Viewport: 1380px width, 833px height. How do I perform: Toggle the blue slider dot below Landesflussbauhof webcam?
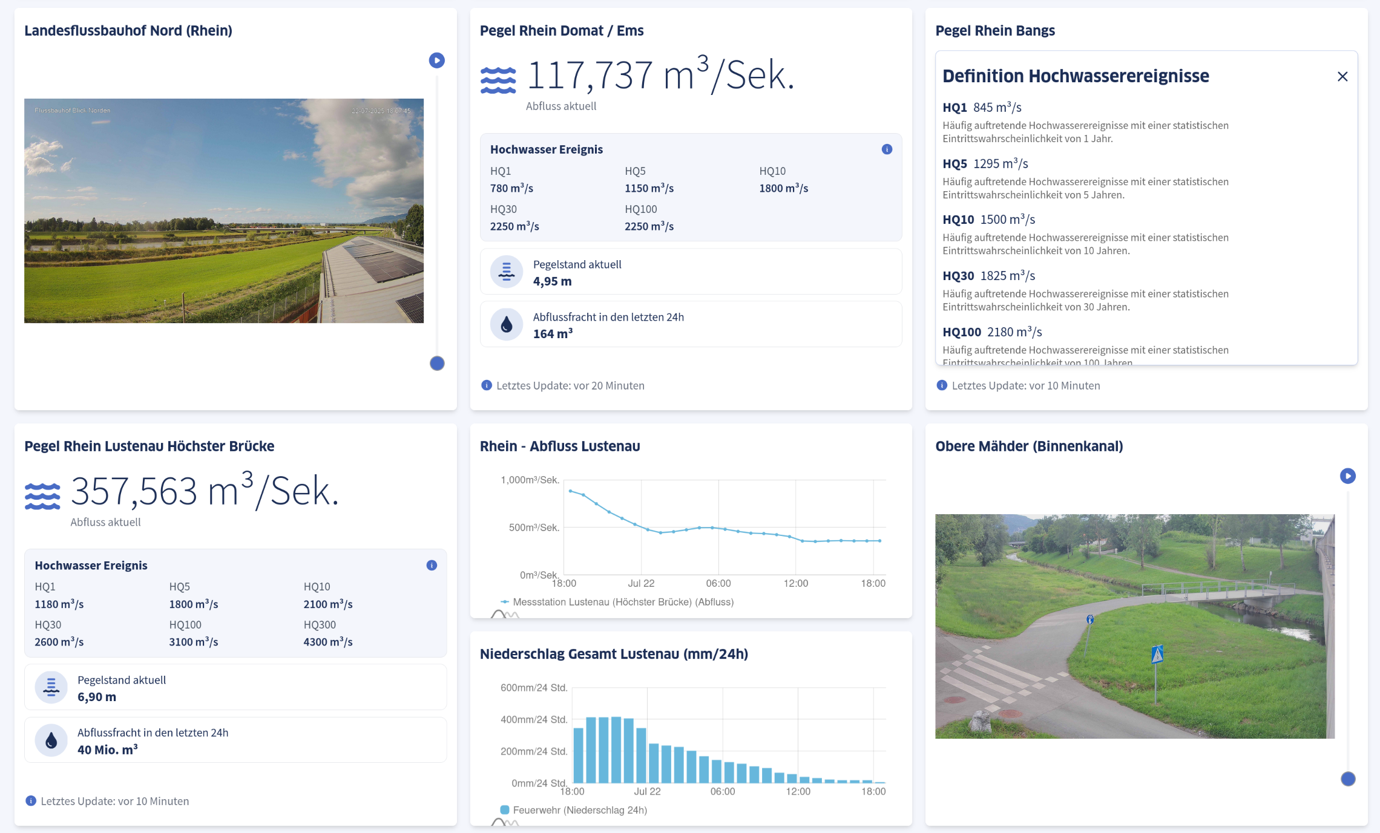click(437, 363)
